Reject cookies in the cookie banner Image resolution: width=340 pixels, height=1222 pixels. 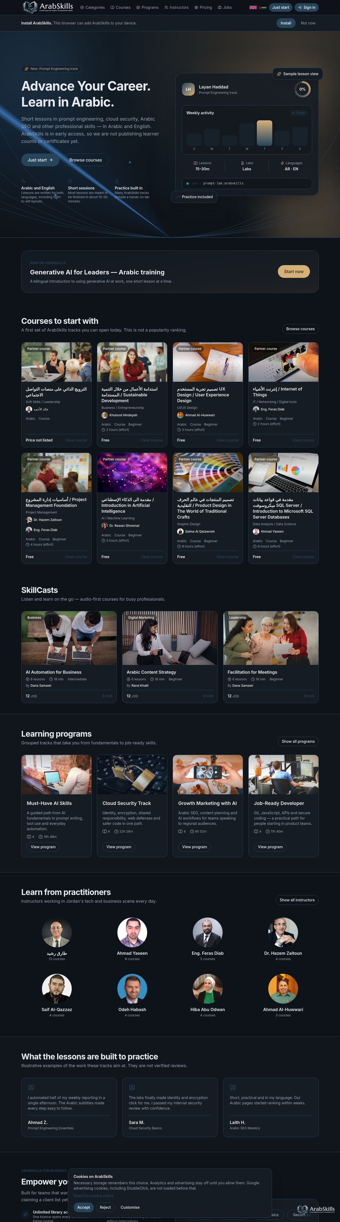click(105, 1207)
